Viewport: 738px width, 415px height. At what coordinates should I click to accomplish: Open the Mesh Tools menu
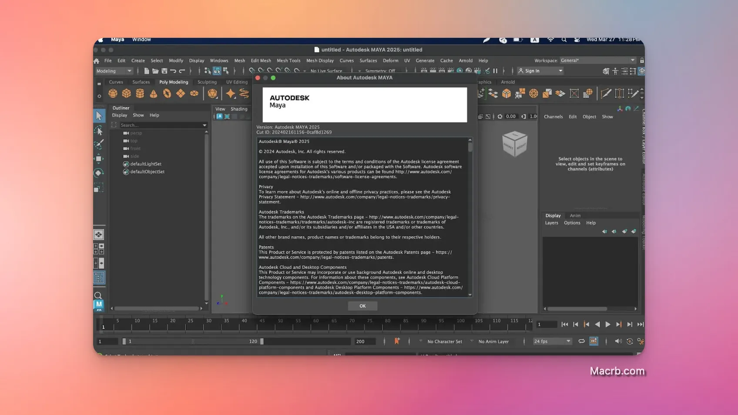288,61
